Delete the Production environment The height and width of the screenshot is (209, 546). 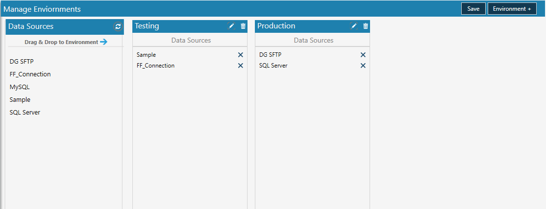(366, 26)
